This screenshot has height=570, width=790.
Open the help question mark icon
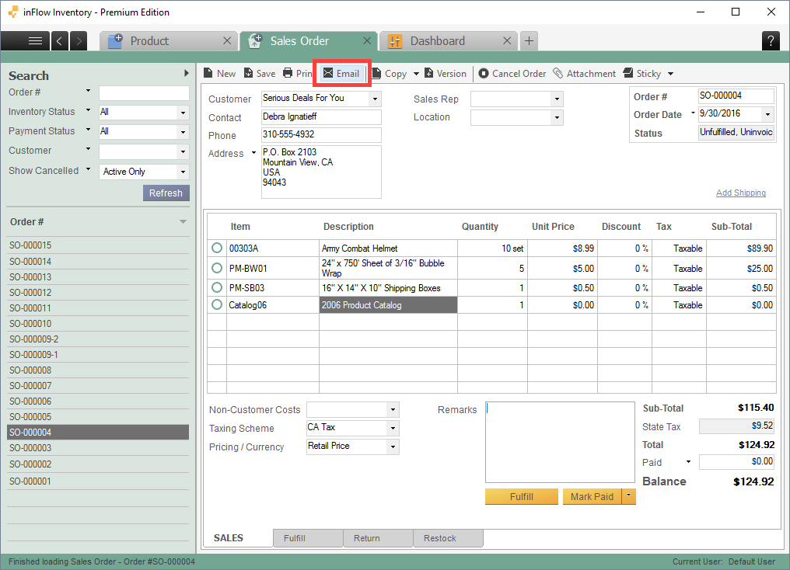coord(771,40)
